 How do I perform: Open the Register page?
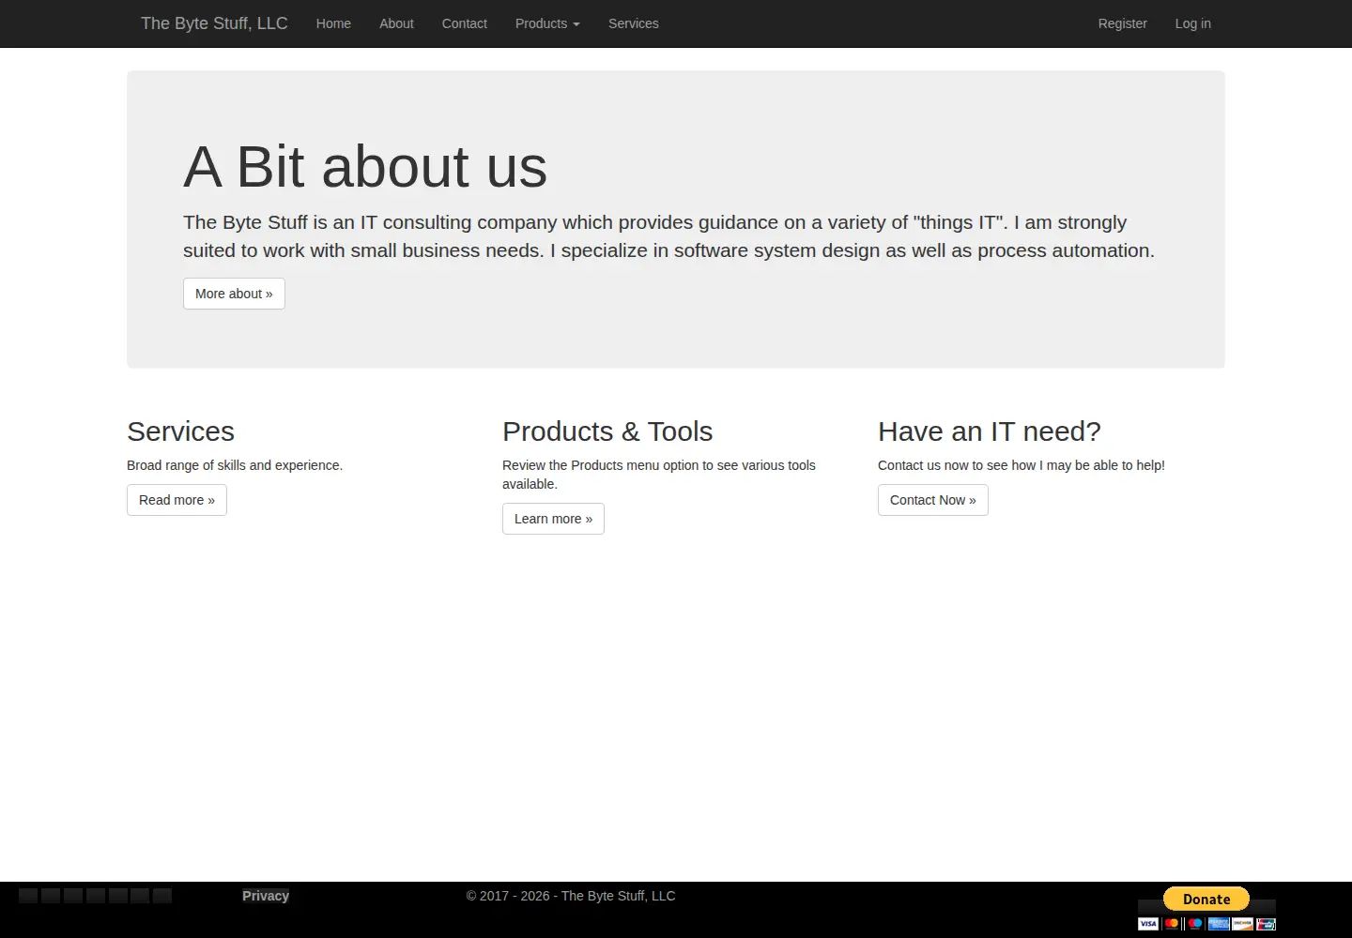tap(1123, 23)
